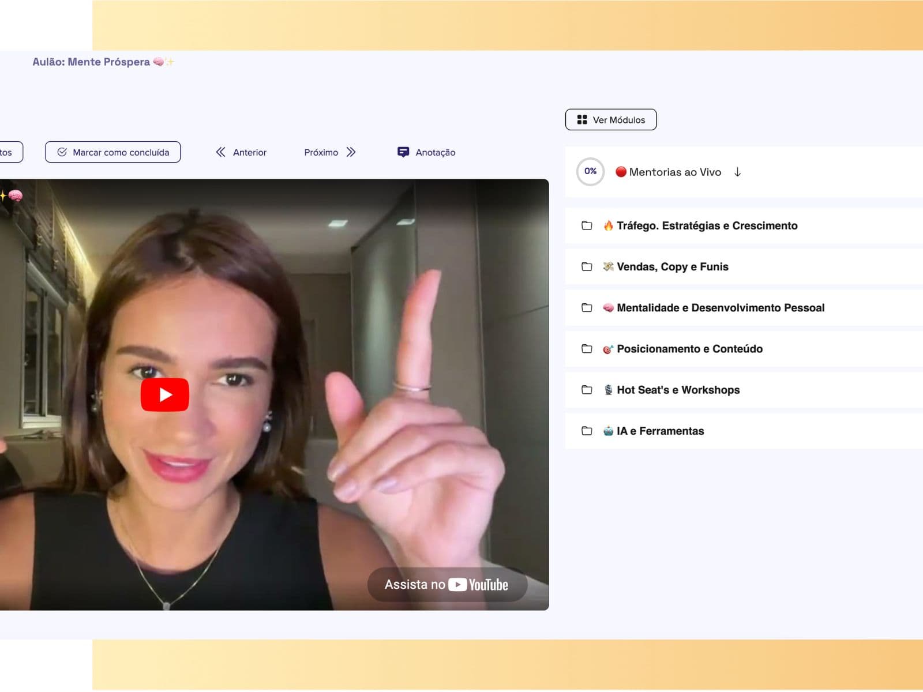This screenshot has width=923, height=692.
Task: Go to the Próximo lesson
Action: coord(330,152)
